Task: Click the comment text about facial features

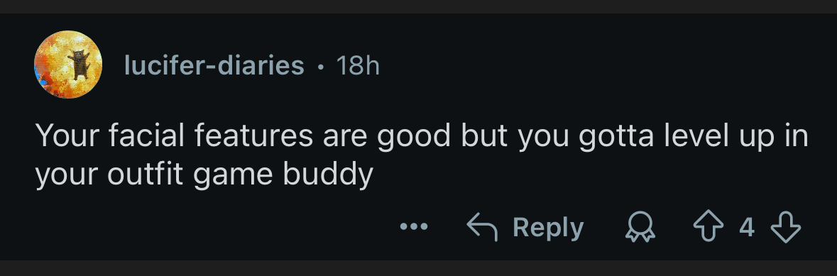Action: (422, 155)
